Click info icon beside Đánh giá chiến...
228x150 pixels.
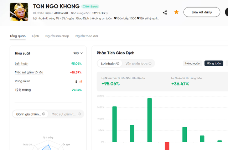(x=44, y=114)
